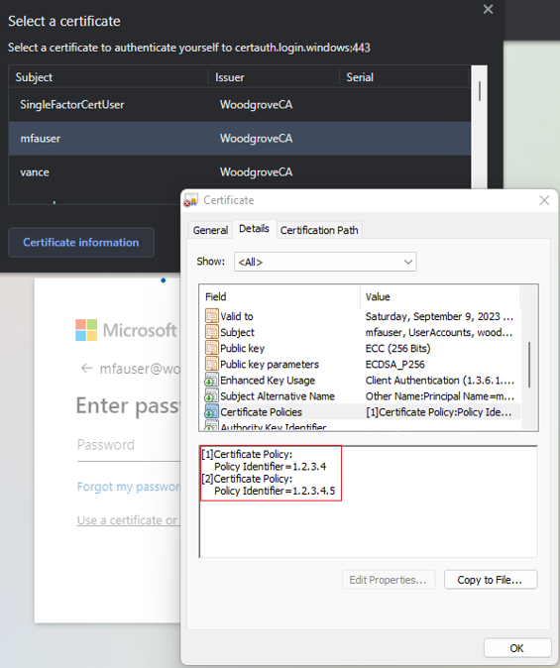Click the Public key field icon
Screen dimensions: 560x668
211,348
